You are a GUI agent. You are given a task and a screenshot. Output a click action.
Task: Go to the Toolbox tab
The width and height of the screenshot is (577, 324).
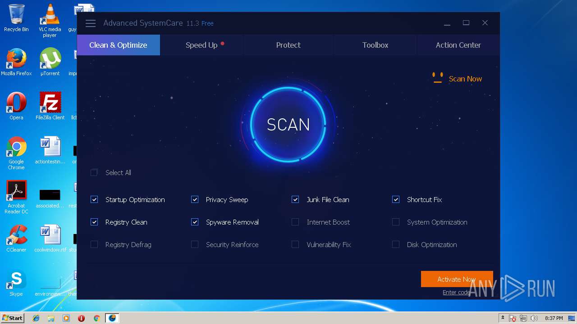pos(375,45)
